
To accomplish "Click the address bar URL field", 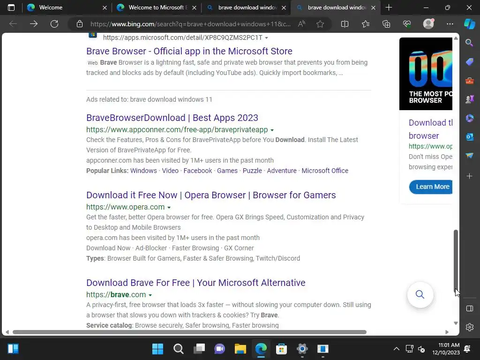I will coord(190,24).
